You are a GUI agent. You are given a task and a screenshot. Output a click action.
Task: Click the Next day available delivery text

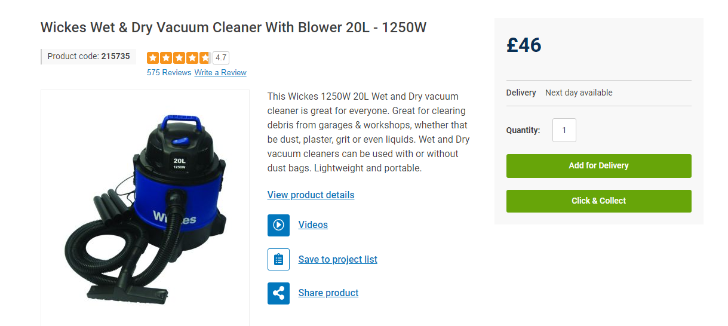pos(579,93)
